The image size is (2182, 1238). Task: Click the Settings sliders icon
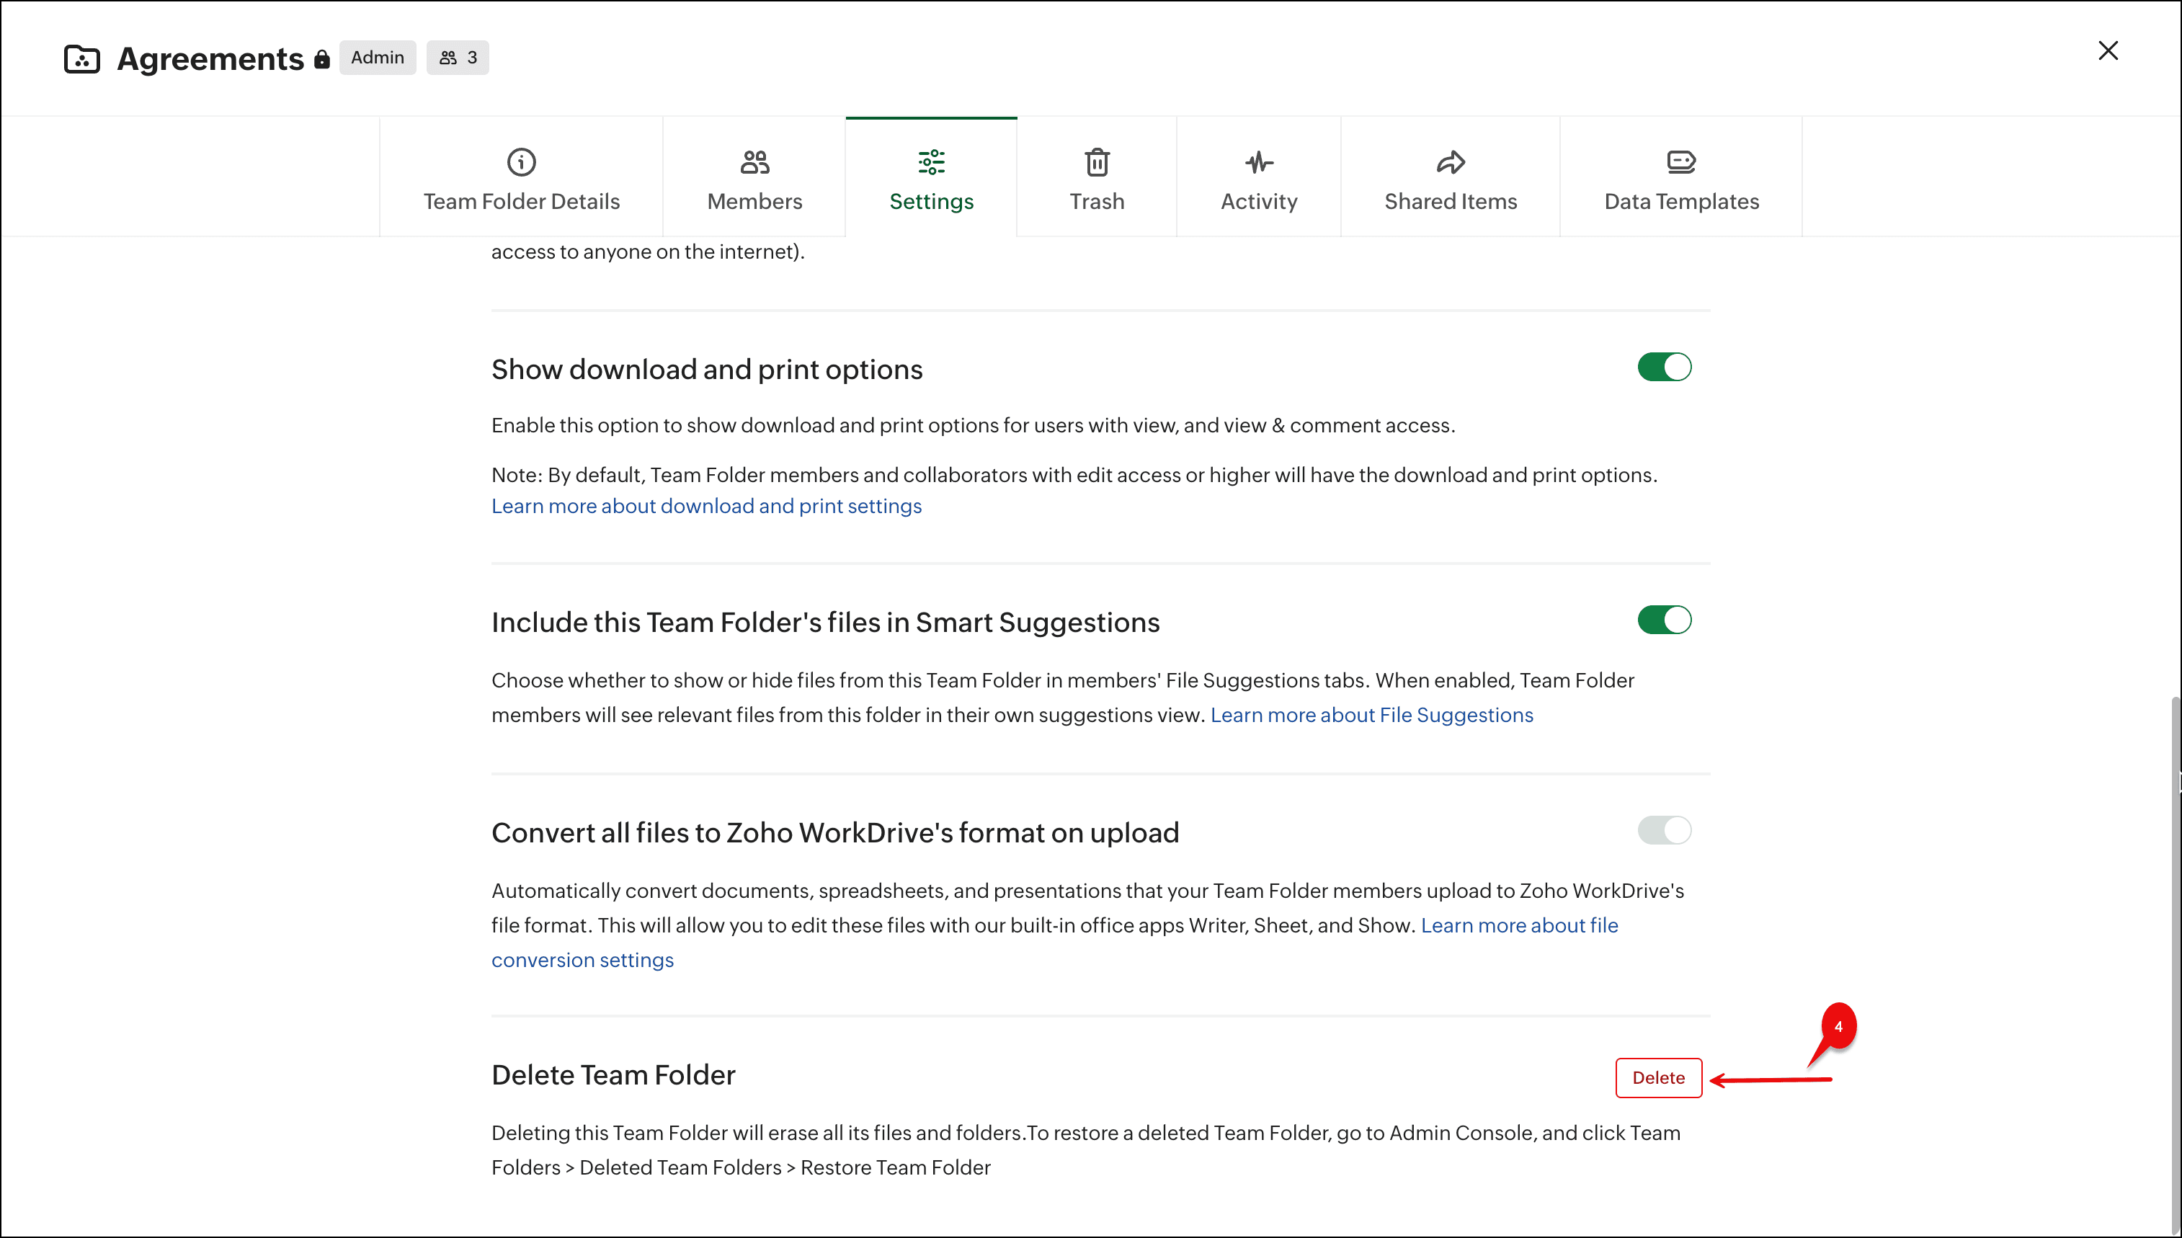coord(931,161)
